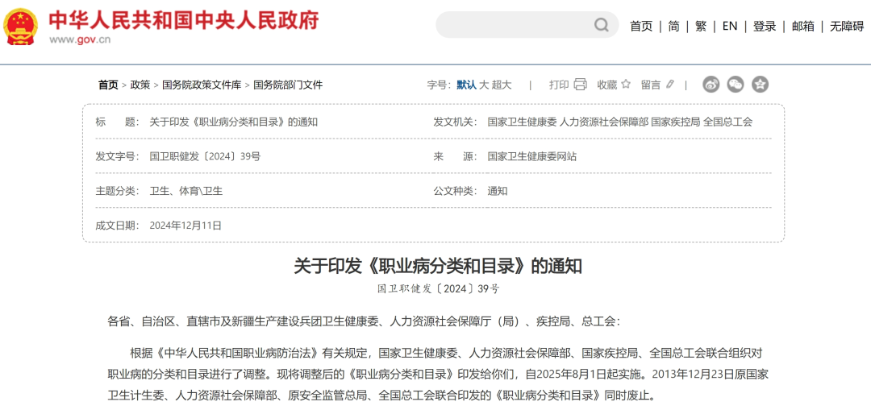Image resolution: width=871 pixels, height=410 pixels.
Task: Click the salutation line 各省、自治区、直辖市
Action: point(363,321)
